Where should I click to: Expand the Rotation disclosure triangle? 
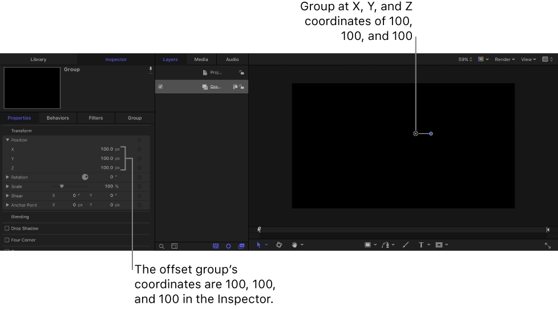(x=7, y=177)
